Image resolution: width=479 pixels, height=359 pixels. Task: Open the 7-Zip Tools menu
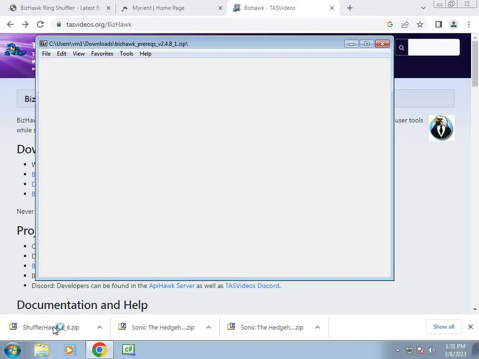(x=126, y=54)
